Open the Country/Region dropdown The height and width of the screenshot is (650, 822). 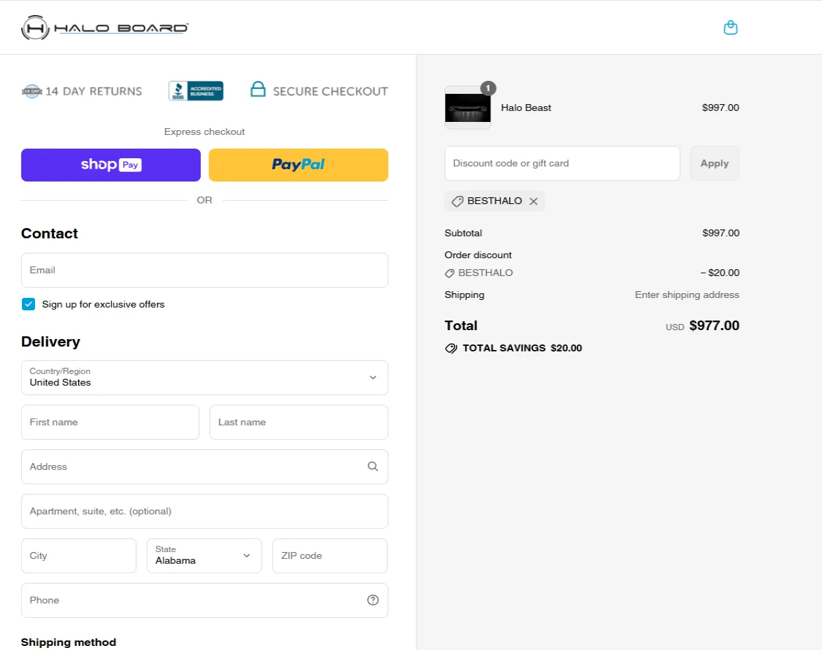pyautogui.click(x=205, y=377)
